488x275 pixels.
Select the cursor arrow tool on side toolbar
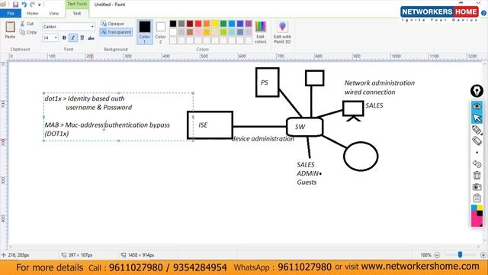(x=477, y=118)
